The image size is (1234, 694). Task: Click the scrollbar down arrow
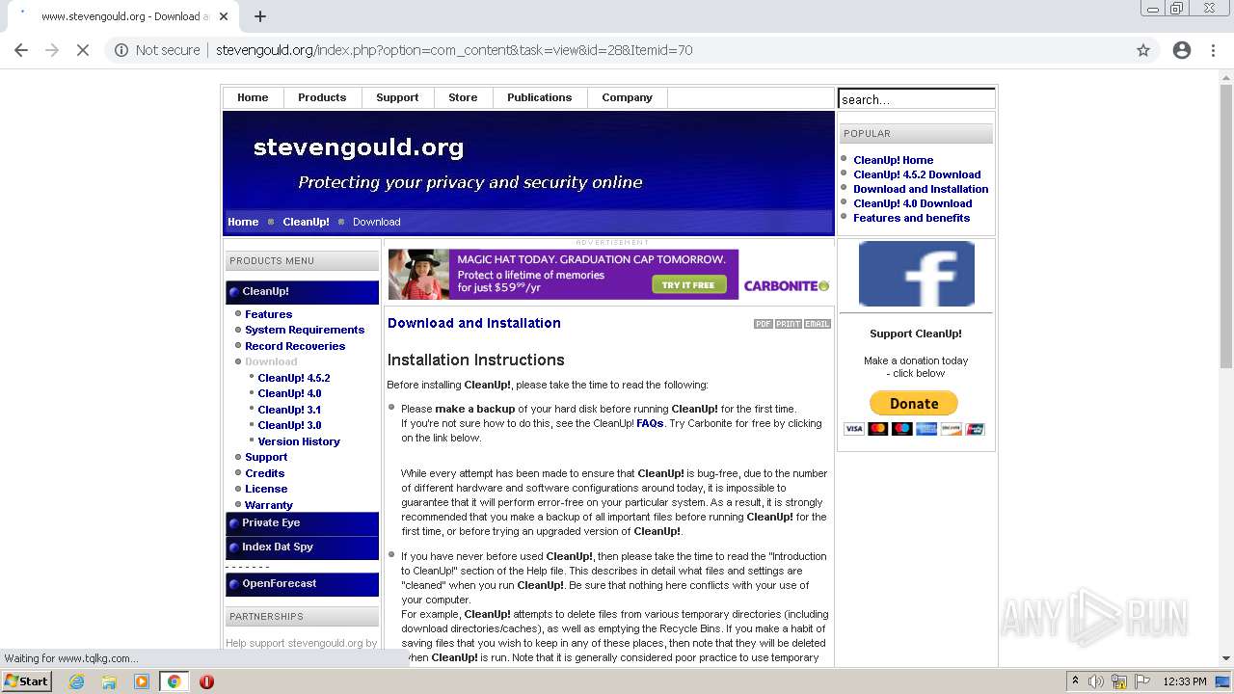(x=1226, y=658)
